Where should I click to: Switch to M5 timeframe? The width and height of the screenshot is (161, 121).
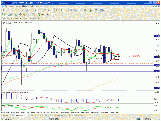pyautogui.click(x=8, y=19)
